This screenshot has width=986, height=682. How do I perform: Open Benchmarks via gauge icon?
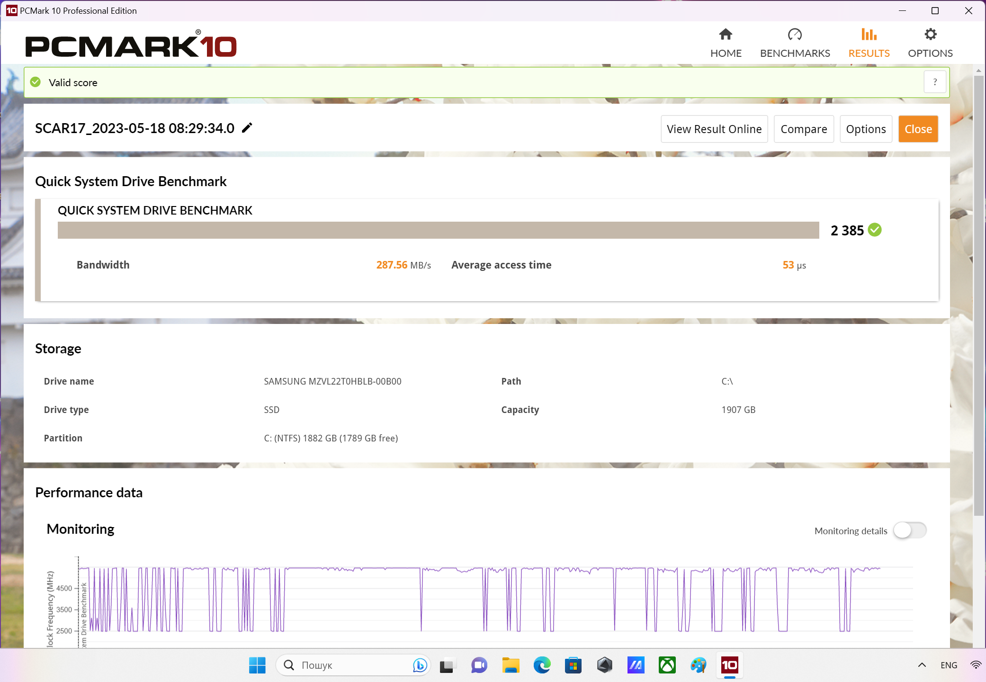[795, 35]
